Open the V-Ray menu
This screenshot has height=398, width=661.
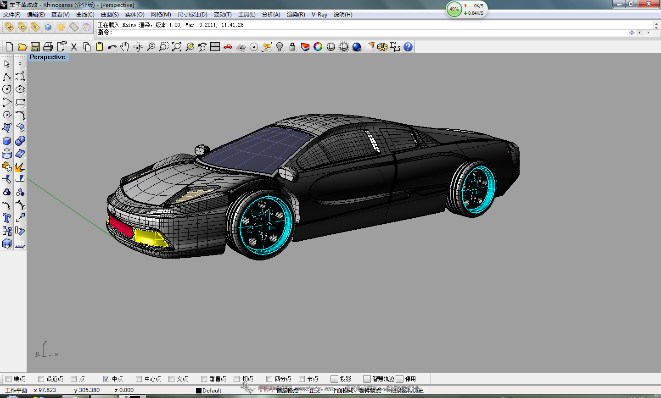319,15
